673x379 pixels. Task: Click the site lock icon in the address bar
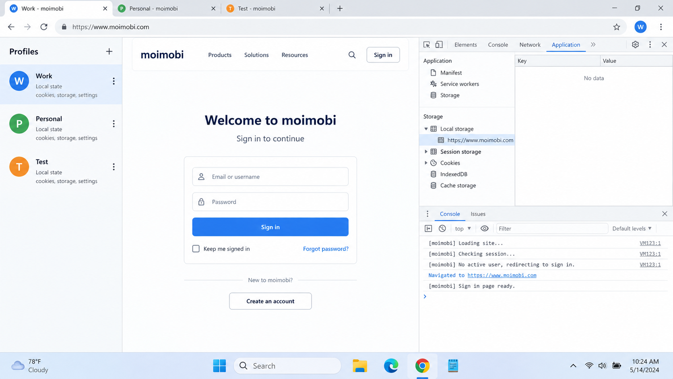click(64, 27)
